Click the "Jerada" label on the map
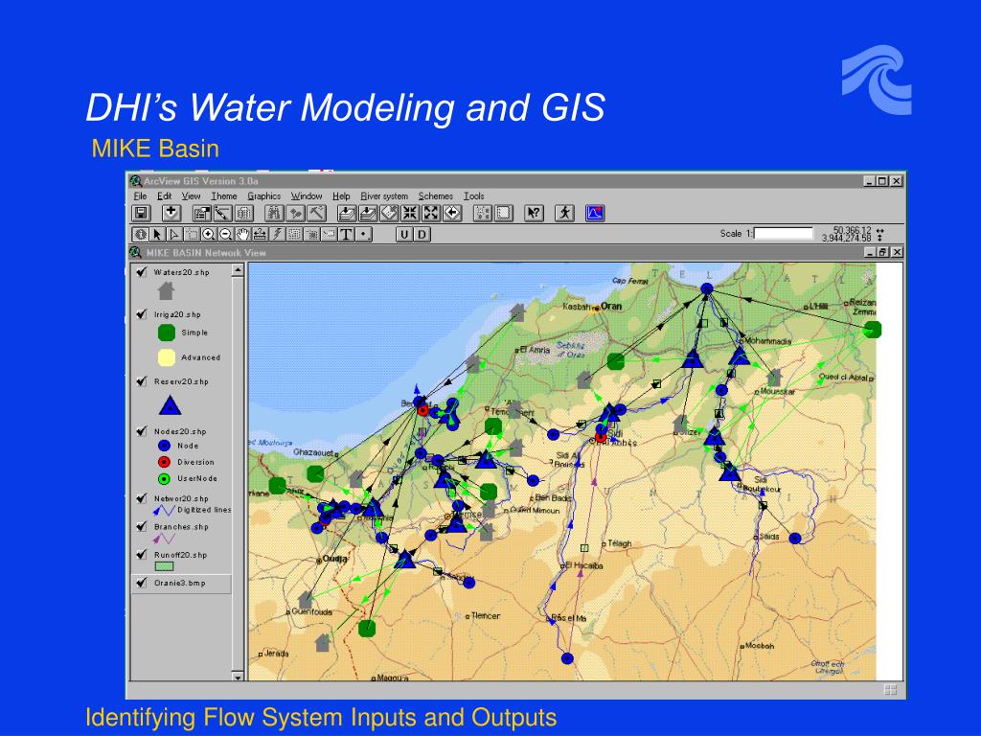The width and height of the screenshot is (981, 736). tap(277, 654)
